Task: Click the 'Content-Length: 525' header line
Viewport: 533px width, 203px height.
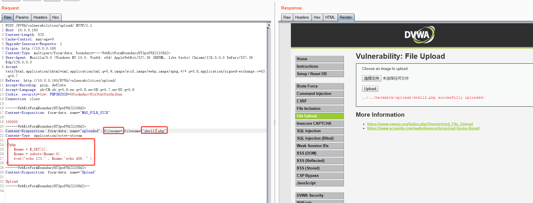Action: point(25,35)
